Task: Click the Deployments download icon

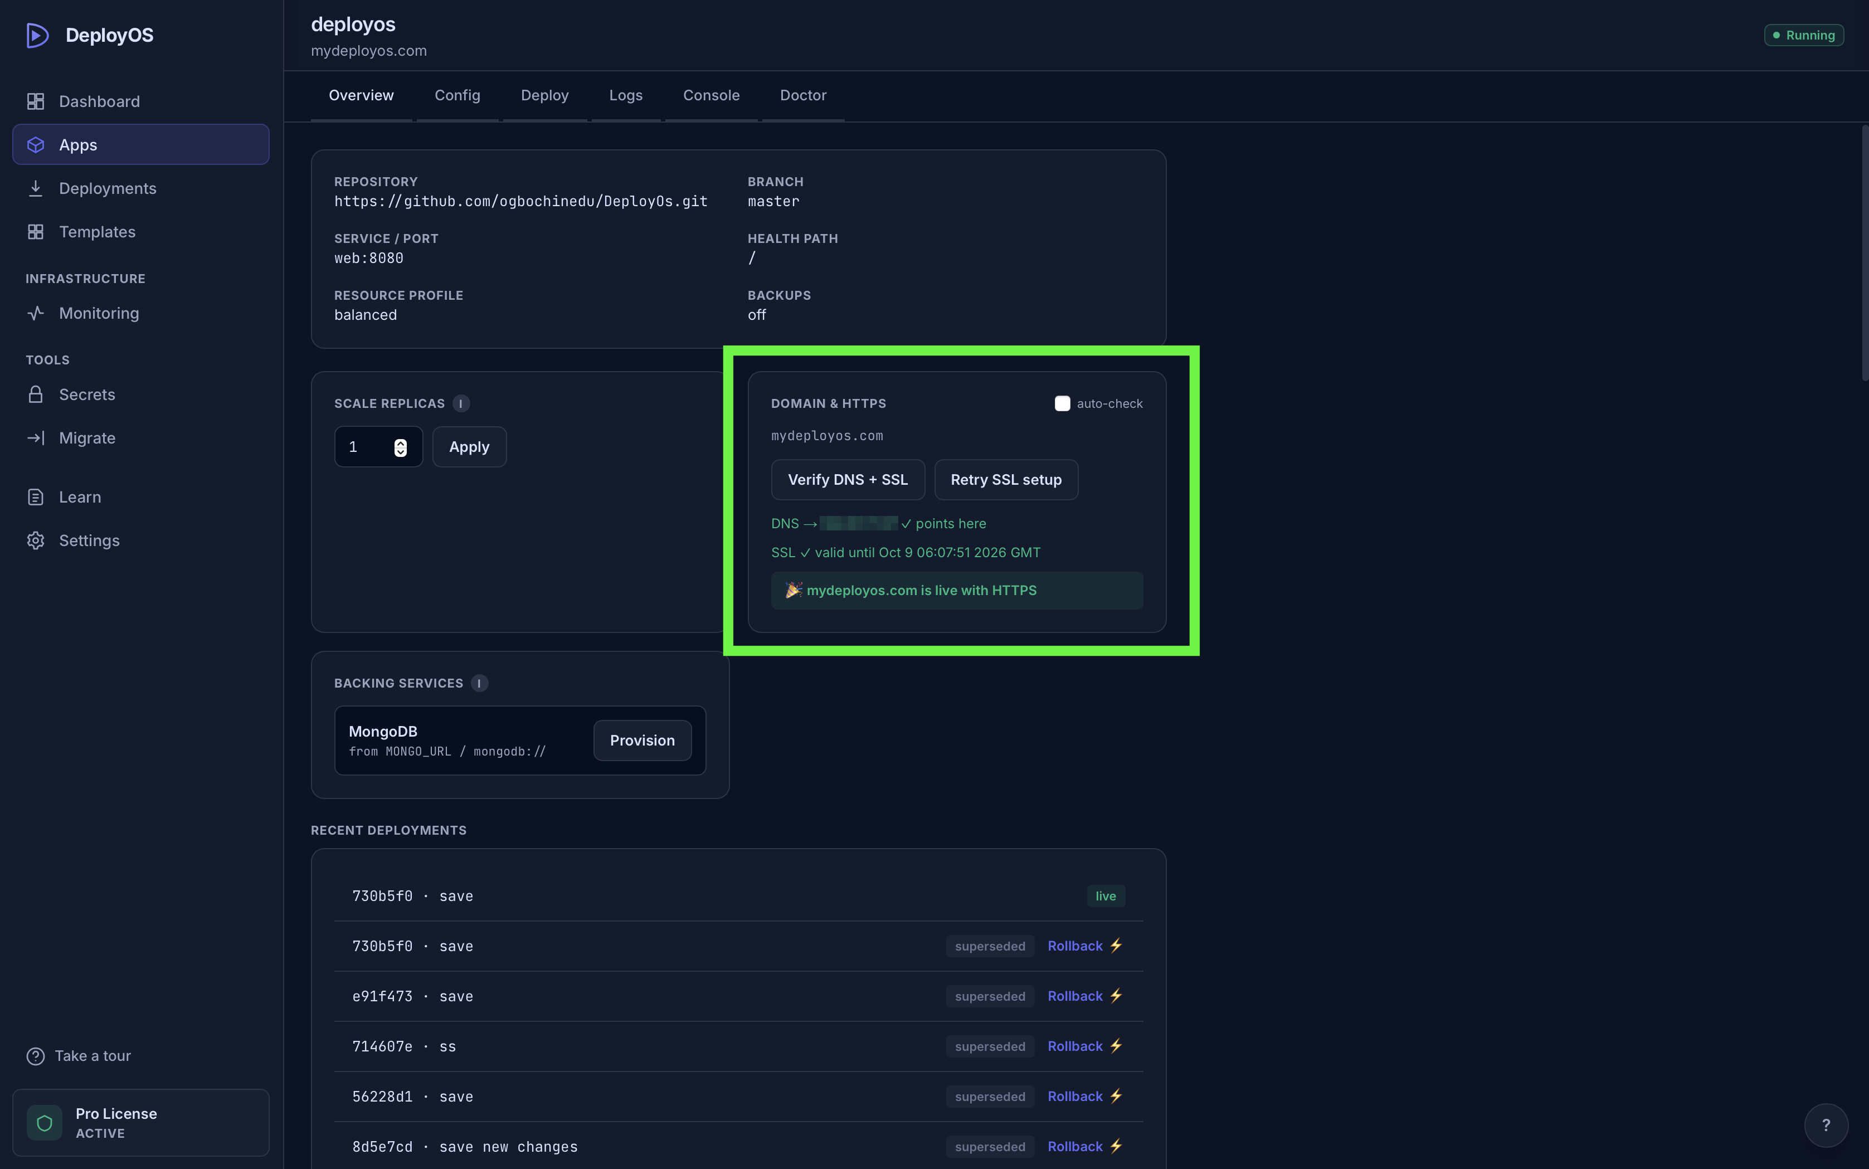Action: [36, 188]
